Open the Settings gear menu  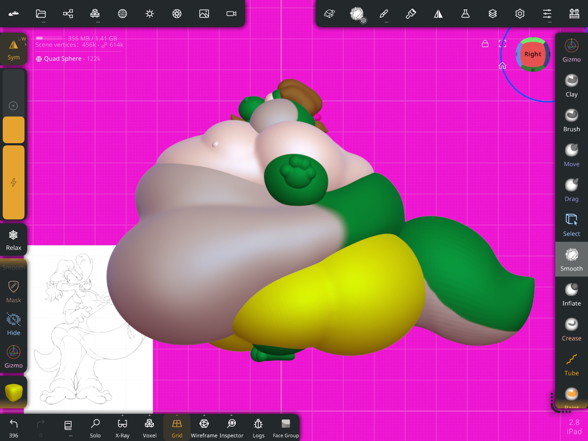pyautogui.click(x=520, y=14)
